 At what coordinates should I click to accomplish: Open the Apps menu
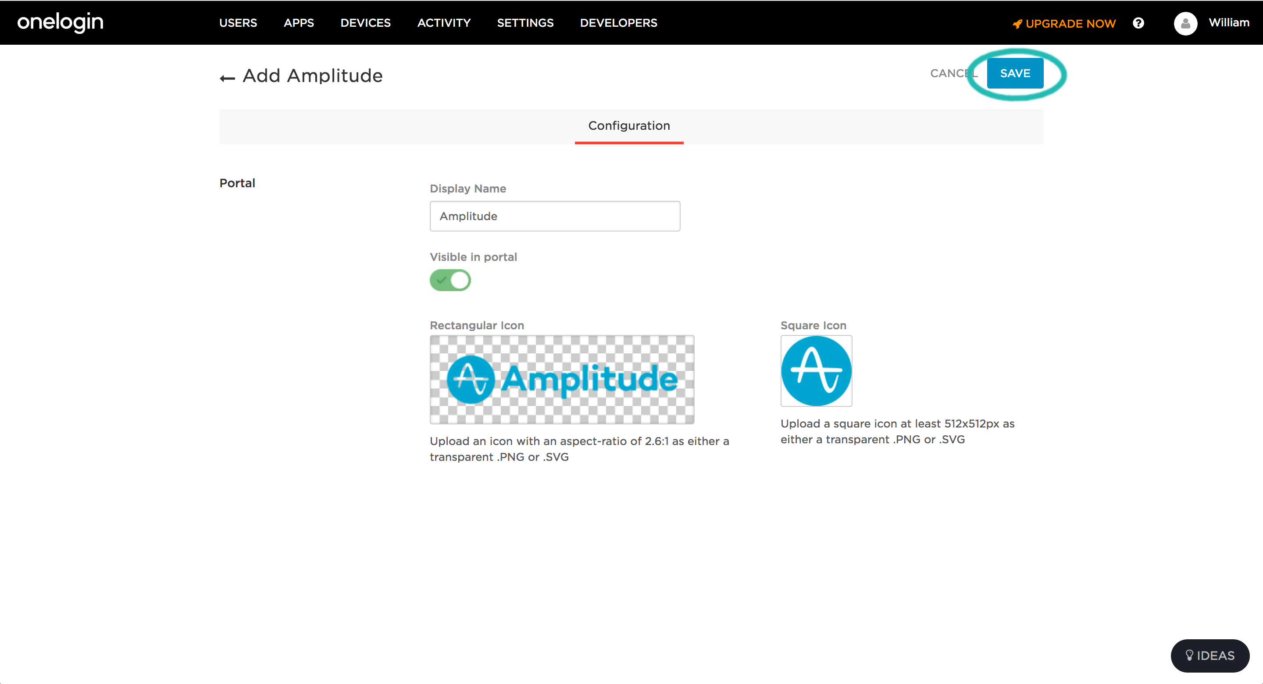pos(299,23)
